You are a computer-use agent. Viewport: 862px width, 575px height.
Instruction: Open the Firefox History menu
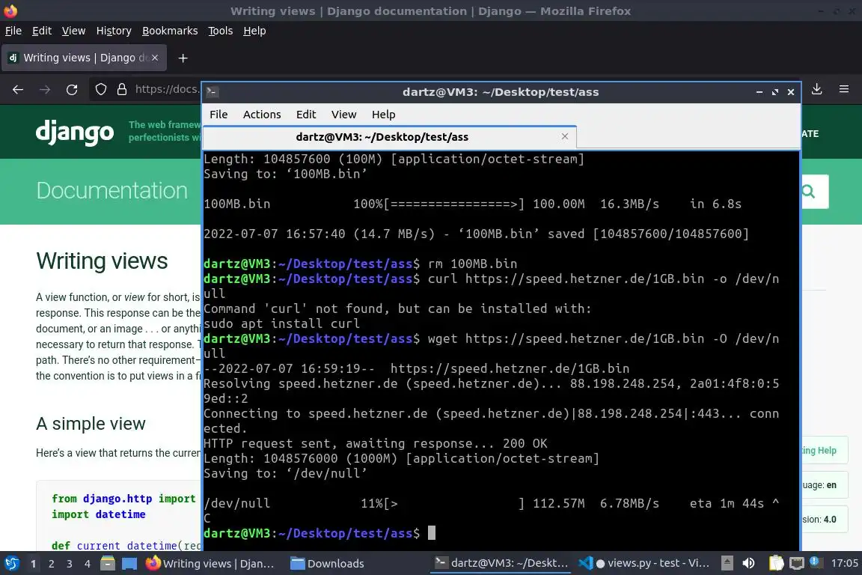click(114, 31)
